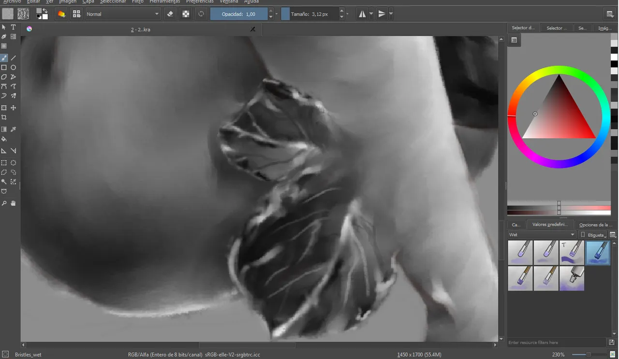Image resolution: width=619 pixels, height=359 pixels.
Task: Switch to Valores predefinidos tab
Action: pos(550,225)
